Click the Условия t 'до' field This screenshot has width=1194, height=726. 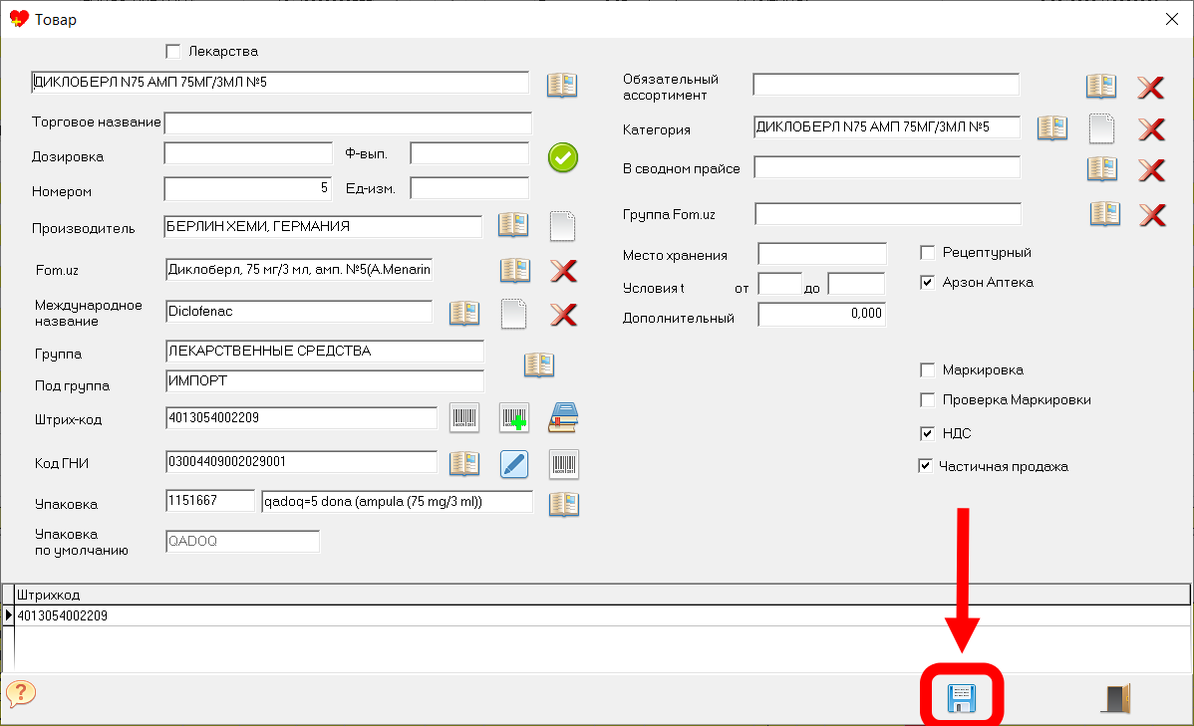[856, 284]
